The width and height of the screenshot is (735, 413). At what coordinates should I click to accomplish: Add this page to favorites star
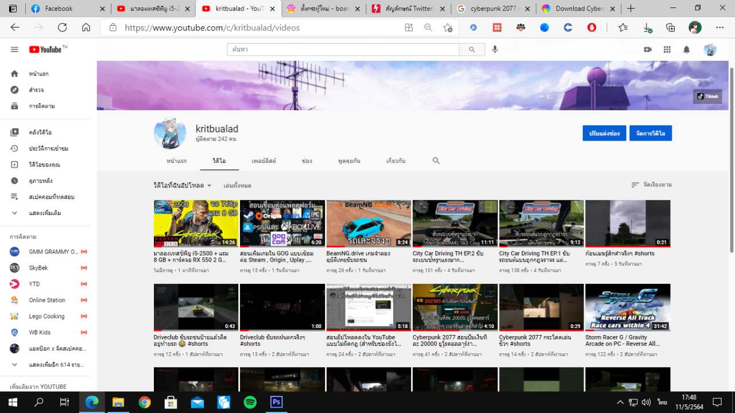pyautogui.click(x=448, y=28)
